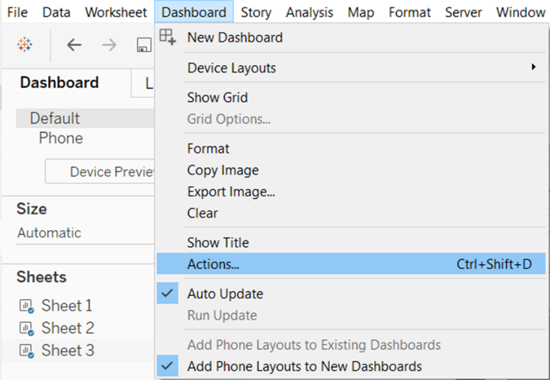The width and height of the screenshot is (550, 380).
Task: Open the Worksheet menu
Action: (x=116, y=13)
